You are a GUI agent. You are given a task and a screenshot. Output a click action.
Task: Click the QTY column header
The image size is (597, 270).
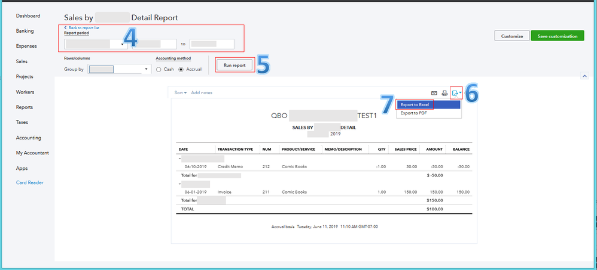pyautogui.click(x=382, y=150)
